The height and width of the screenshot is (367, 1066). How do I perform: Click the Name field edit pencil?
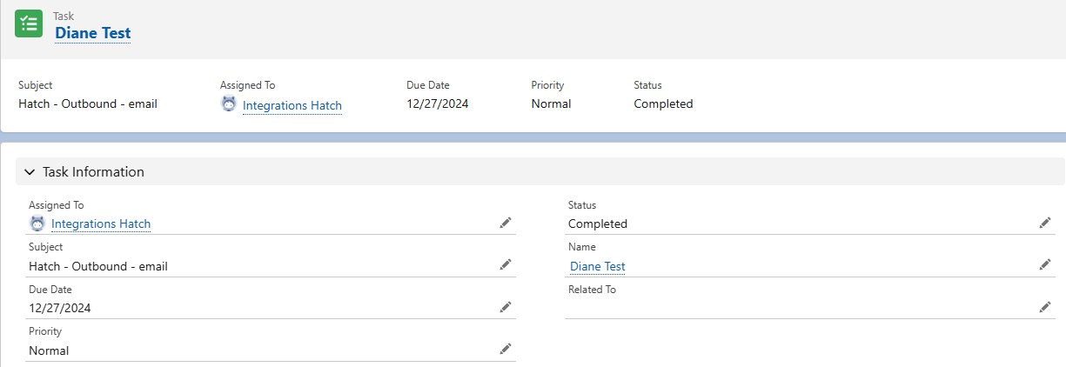(1045, 264)
